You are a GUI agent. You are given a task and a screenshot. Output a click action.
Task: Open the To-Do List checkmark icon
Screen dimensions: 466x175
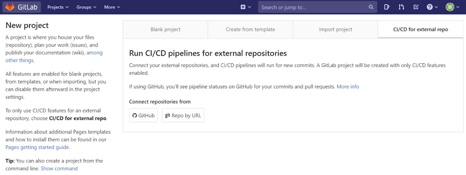pyautogui.click(x=416, y=7)
